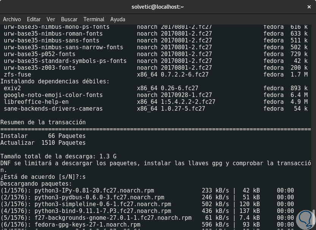Click the google-noto-emoji-color-fonts package name
The height and width of the screenshot is (230, 316).
click(53, 95)
